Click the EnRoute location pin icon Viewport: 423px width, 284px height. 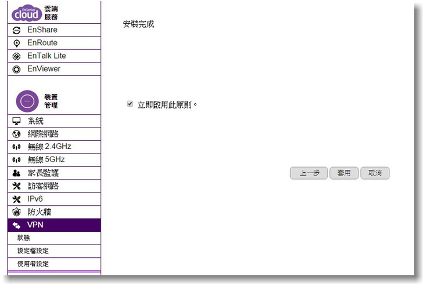tap(16, 43)
